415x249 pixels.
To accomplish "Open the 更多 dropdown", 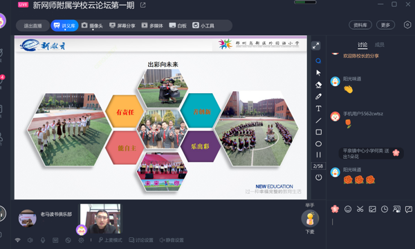I will (385, 25).
